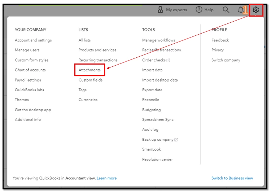Open Reconcile tool

click(x=150, y=100)
